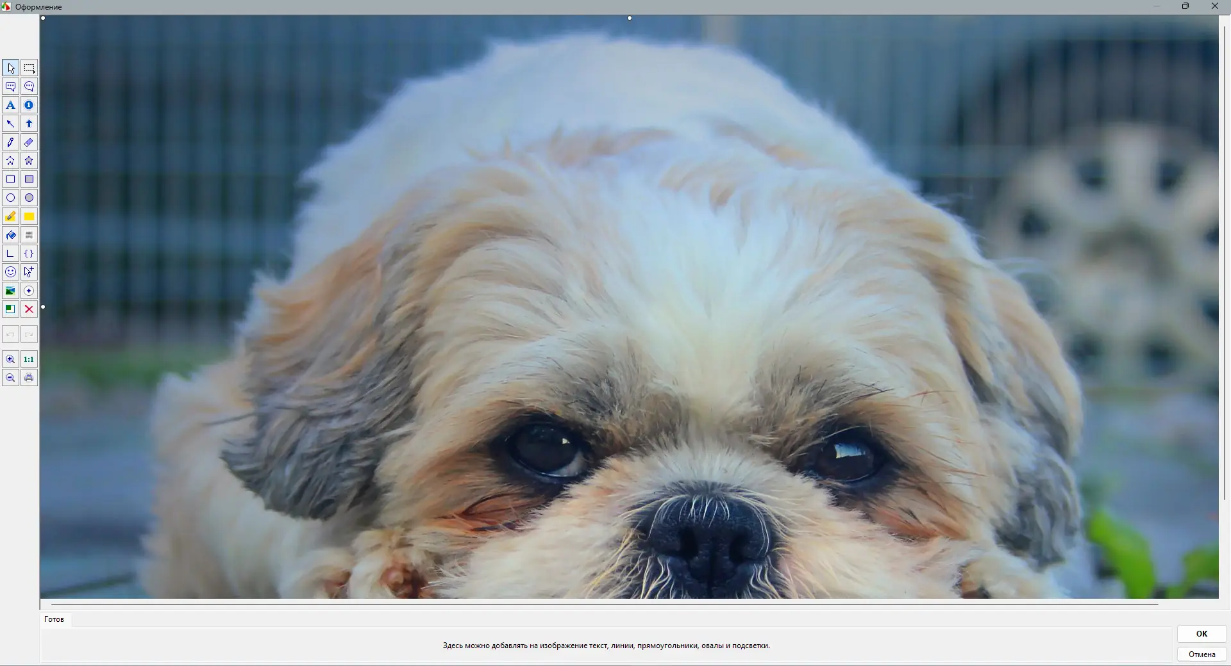Select the filled rectangle tool

click(x=29, y=179)
